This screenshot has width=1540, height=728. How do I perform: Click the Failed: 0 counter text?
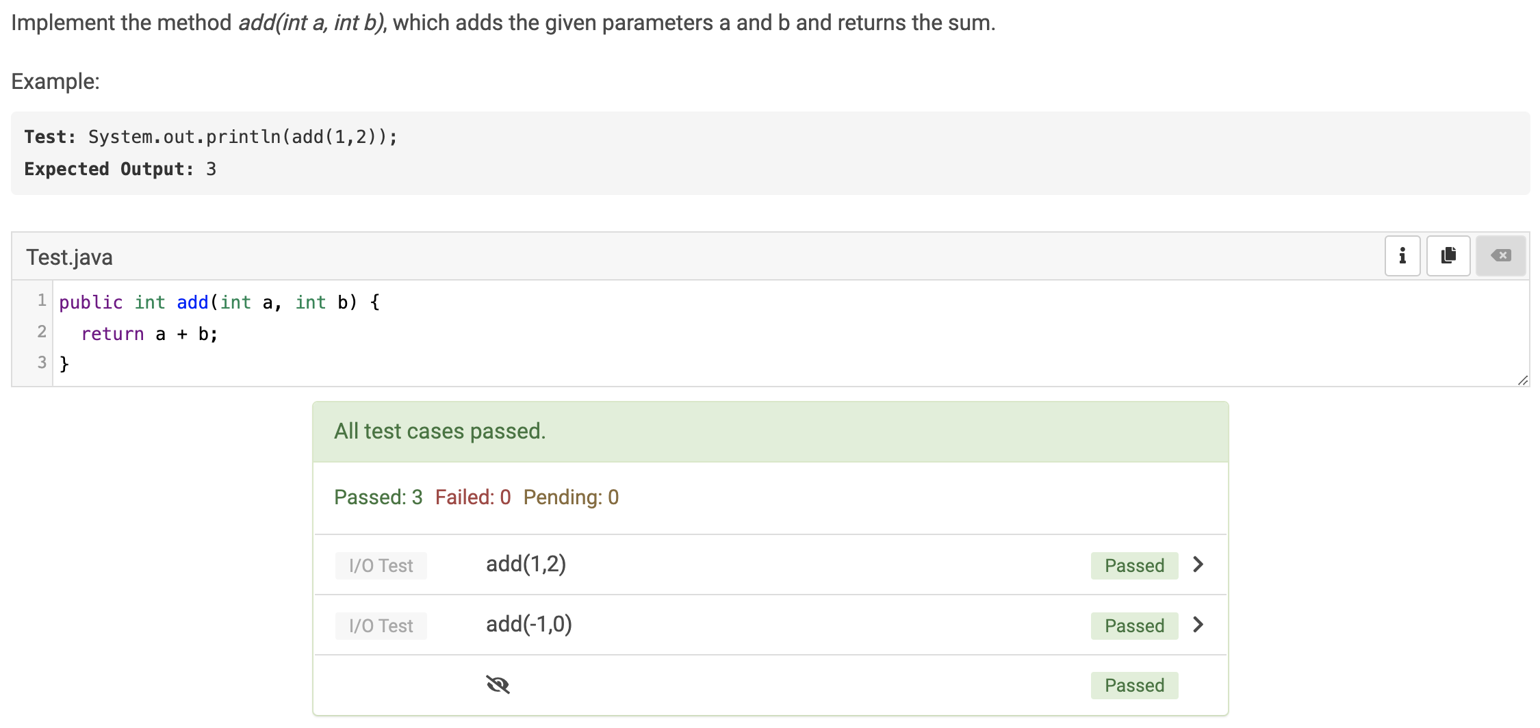473,497
